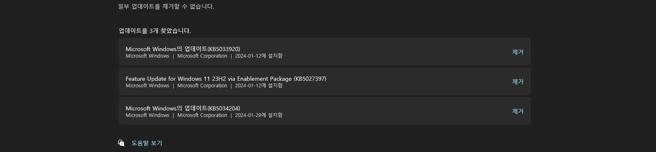This screenshot has width=656, height=152.
Task: Select the KB5034204 update title
Action: [183, 108]
